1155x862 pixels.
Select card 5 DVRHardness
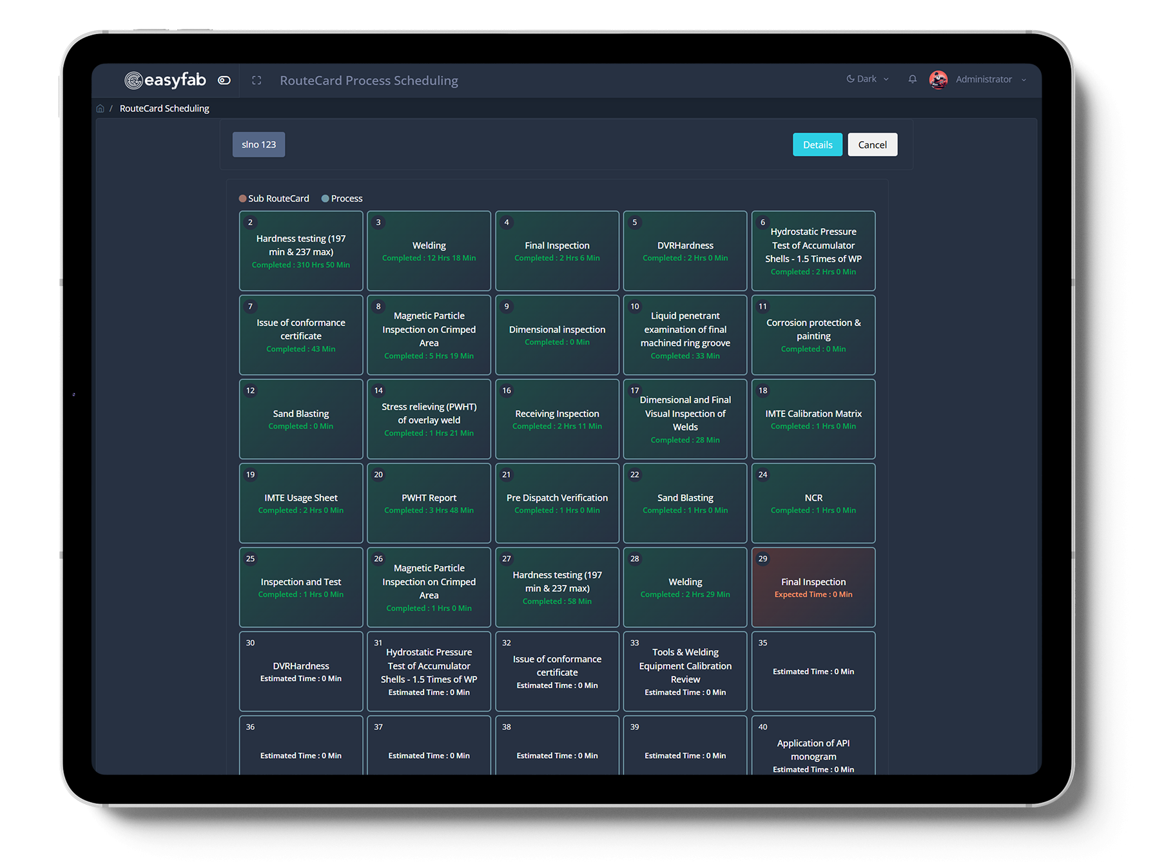(685, 251)
